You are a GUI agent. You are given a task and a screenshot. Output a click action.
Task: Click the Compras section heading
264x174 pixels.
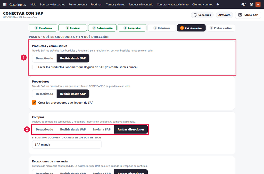(38, 117)
